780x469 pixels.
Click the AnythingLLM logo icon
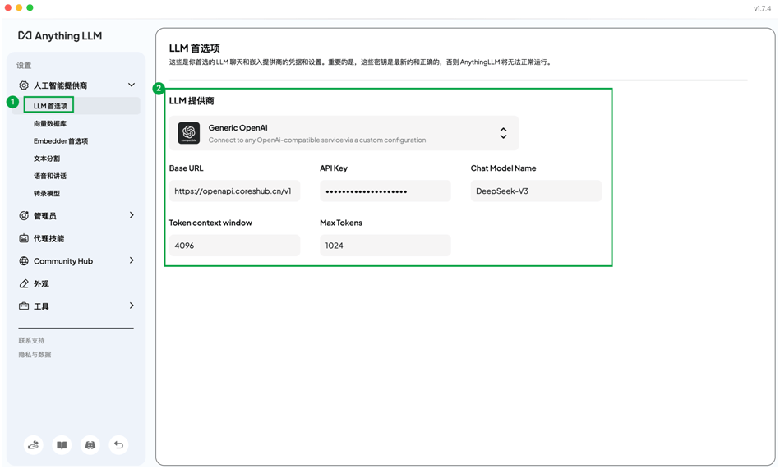(25, 36)
